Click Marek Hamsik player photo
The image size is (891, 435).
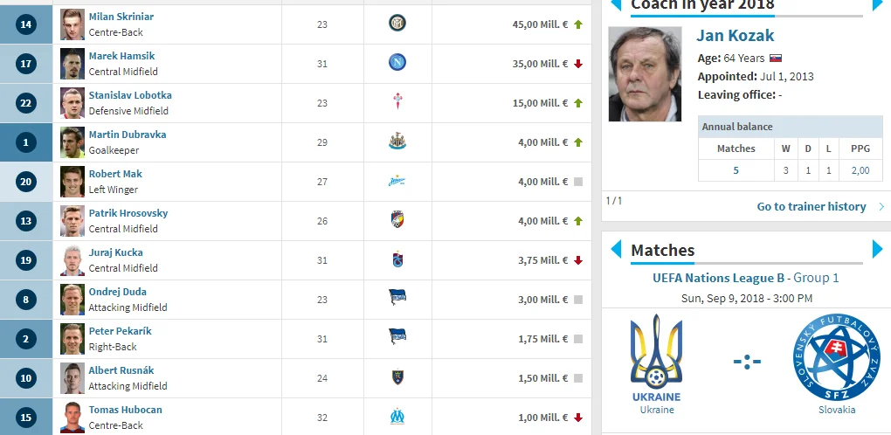click(73, 63)
